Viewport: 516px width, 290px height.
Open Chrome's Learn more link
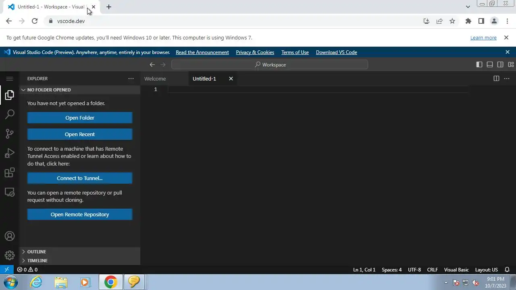(483, 37)
